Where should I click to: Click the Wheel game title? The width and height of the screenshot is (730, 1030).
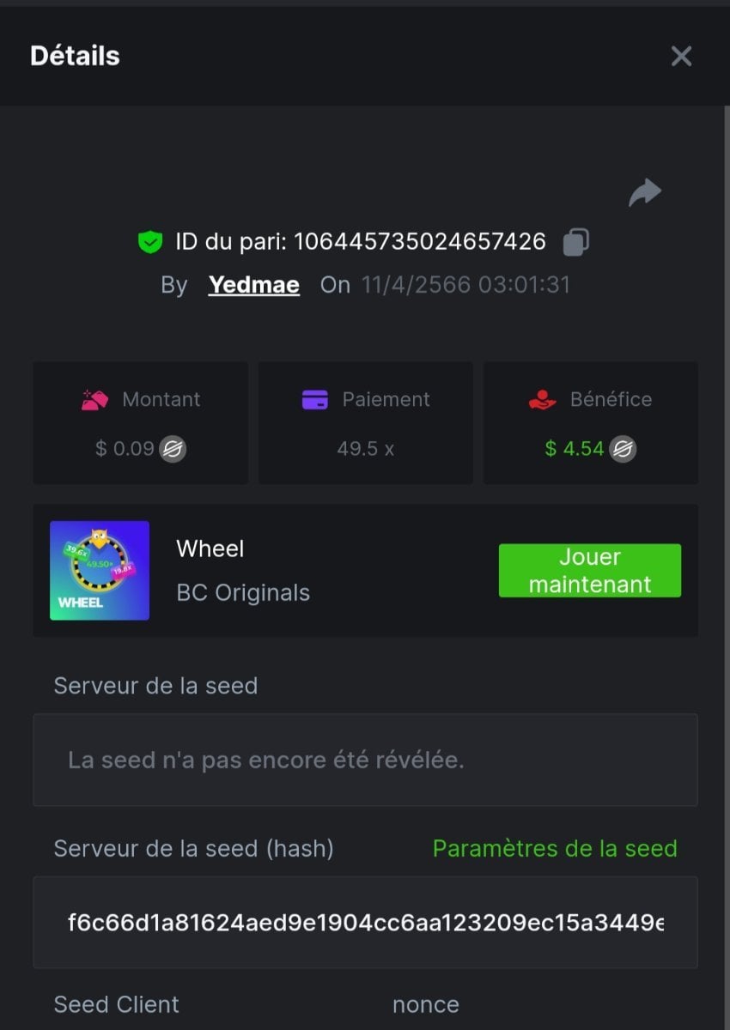tap(210, 548)
